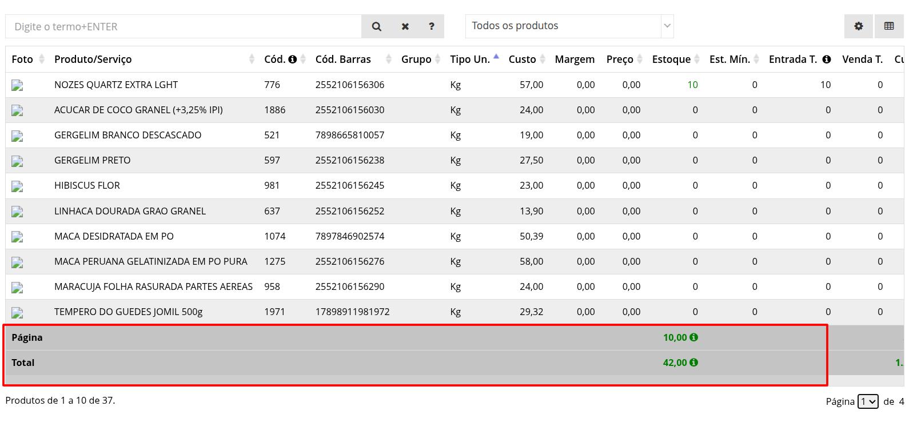
Task: Open table columns view icon
Action: click(888, 26)
